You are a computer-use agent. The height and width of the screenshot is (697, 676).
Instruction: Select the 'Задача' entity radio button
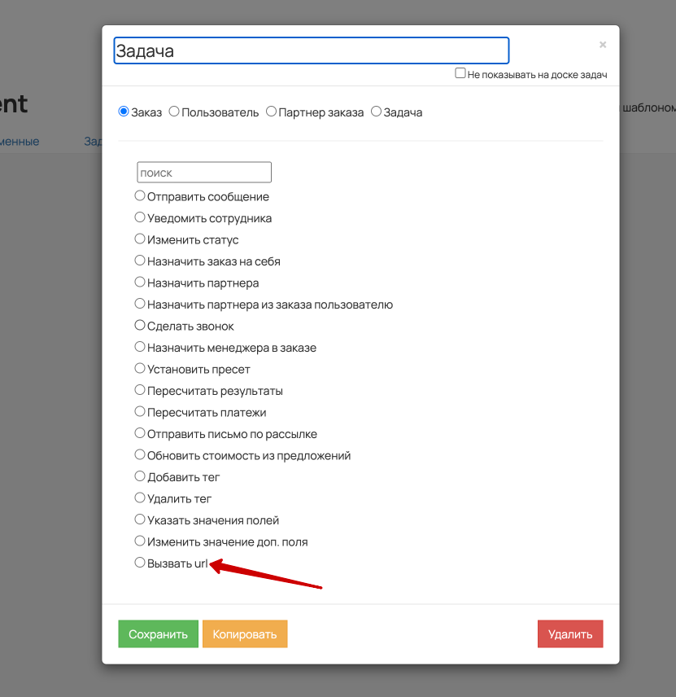376,111
